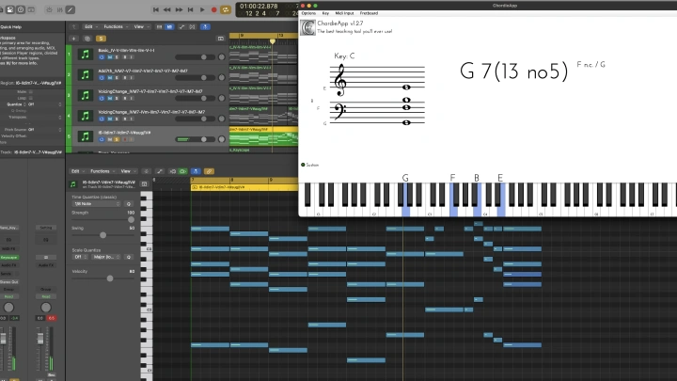
Task: Toggle green MIDI Out button in Piano Roll
Action: point(182,171)
